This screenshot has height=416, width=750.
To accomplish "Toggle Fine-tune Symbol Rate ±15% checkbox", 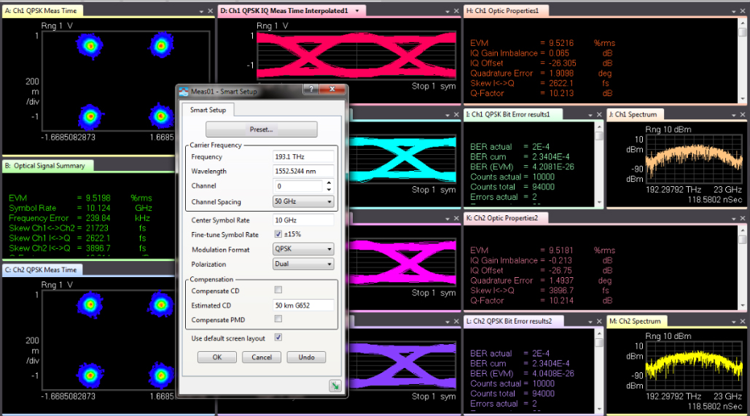I will pos(278,233).
